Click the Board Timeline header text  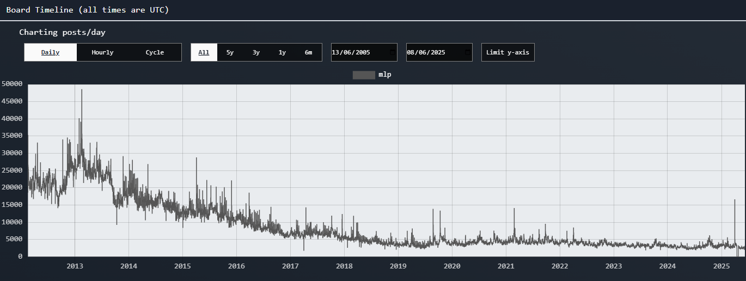88,10
